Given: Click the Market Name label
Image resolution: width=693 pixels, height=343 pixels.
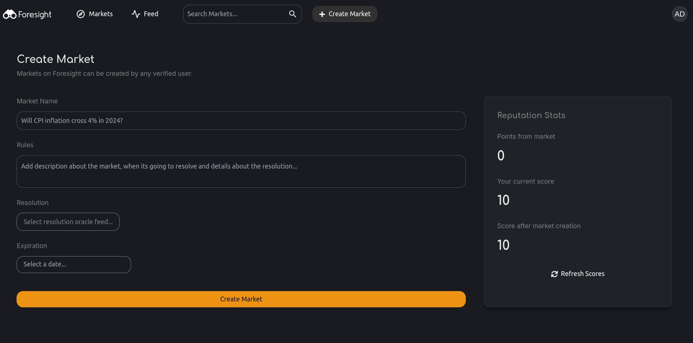Looking at the screenshot, I should click(x=37, y=101).
